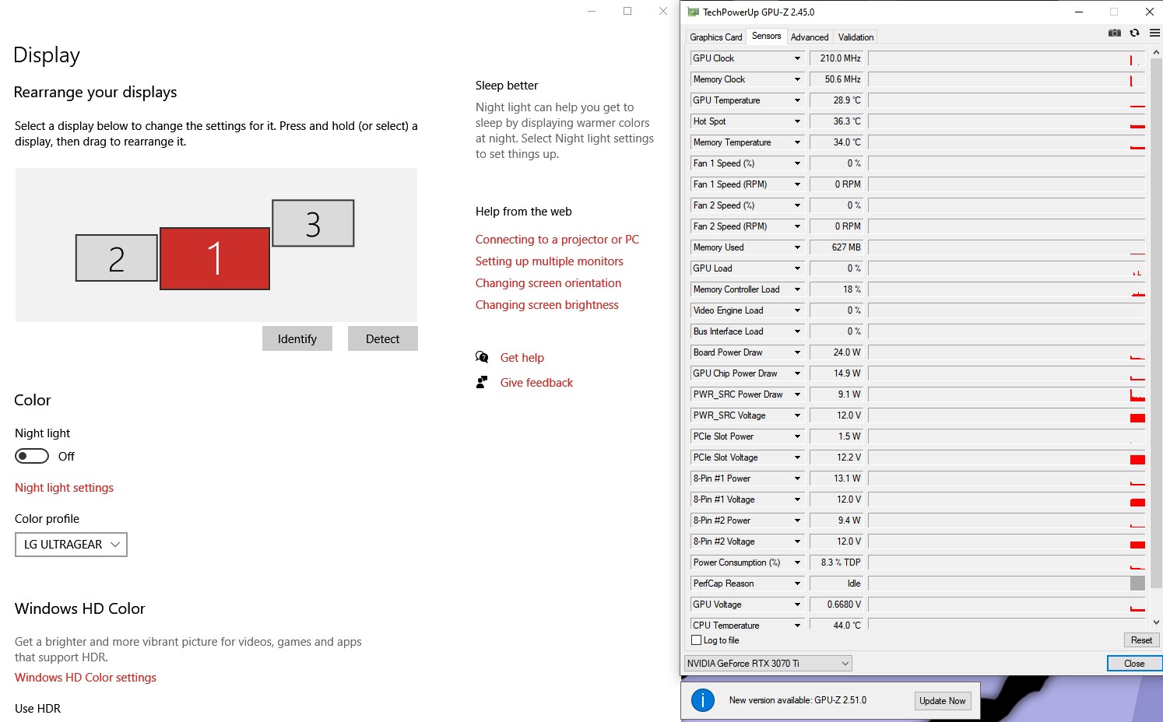Expand the 8-Pin #1 Power dropdown

[x=797, y=478]
